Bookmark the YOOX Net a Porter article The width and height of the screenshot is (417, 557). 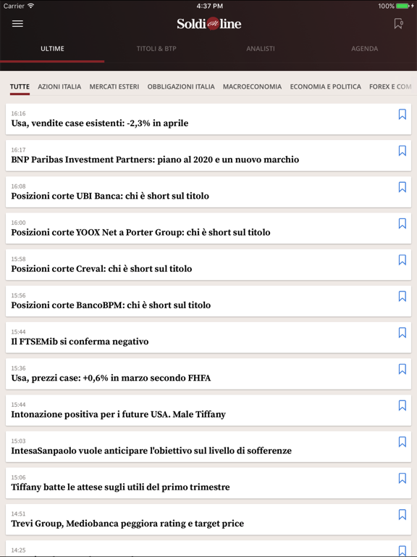(x=402, y=223)
